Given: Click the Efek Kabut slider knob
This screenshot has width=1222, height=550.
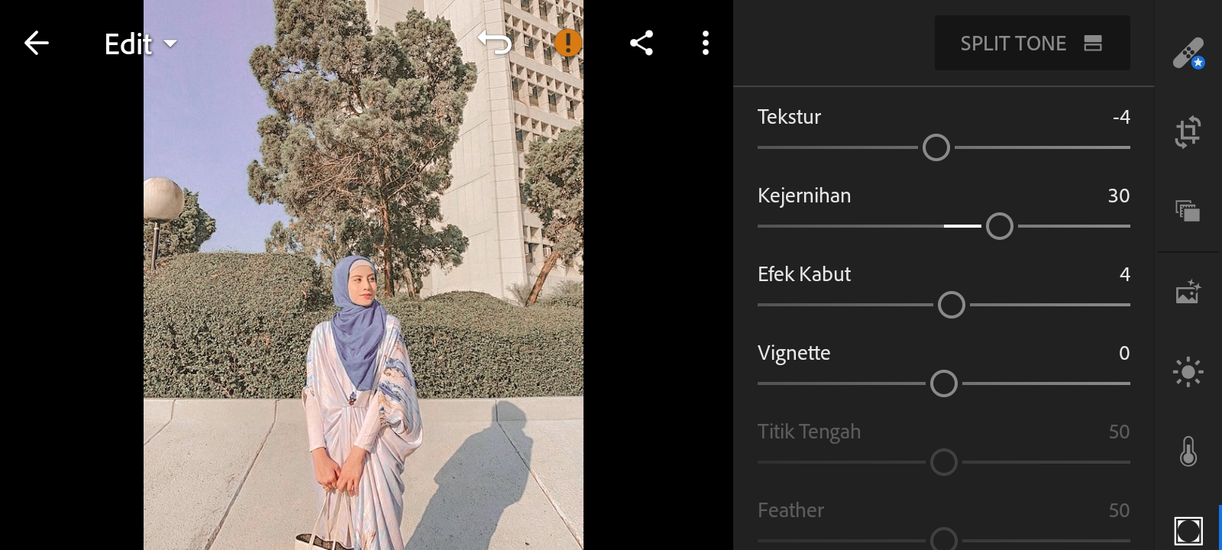Looking at the screenshot, I should [x=952, y=305].
